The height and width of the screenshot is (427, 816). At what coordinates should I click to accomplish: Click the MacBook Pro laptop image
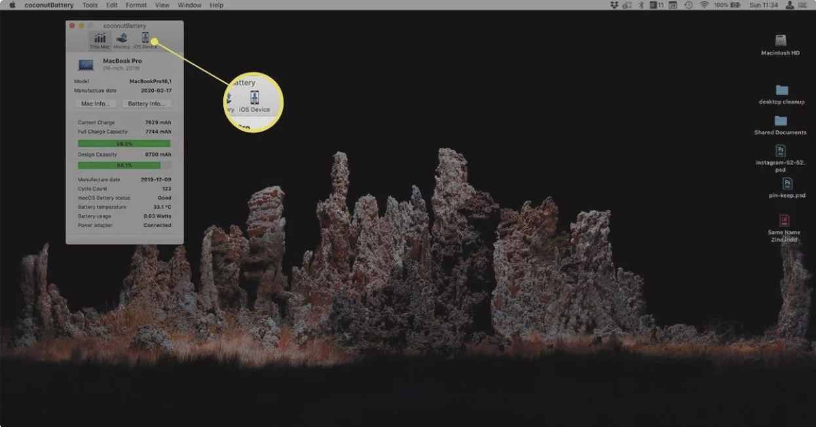tap(86, 64)
